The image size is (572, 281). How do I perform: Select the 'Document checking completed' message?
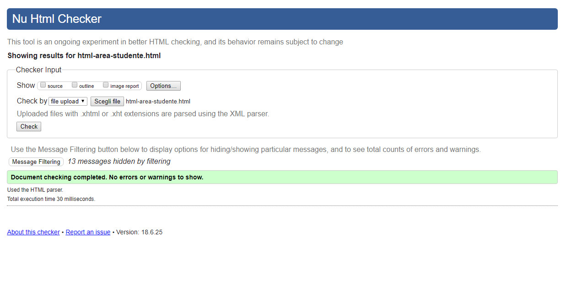point(282,177)
